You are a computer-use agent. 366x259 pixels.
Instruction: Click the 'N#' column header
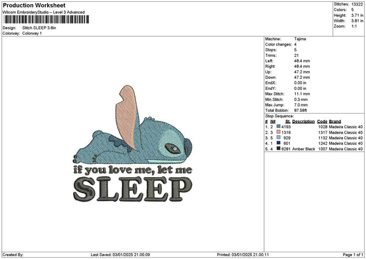[273, 122]
